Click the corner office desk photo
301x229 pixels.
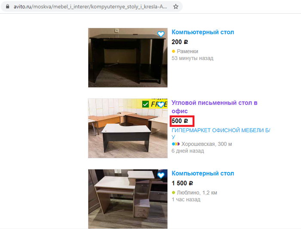click(128, 128)
